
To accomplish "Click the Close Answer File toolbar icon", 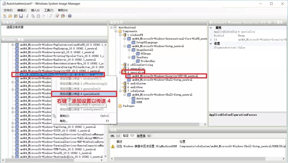I will 15,16.
